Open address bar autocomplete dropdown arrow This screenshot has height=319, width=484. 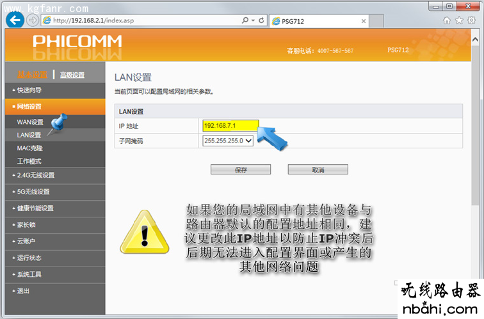click(x=253, y=20)
